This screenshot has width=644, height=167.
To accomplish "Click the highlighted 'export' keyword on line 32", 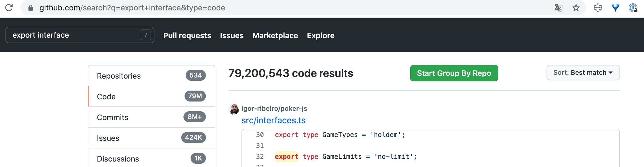I will [x=287, y=157].
